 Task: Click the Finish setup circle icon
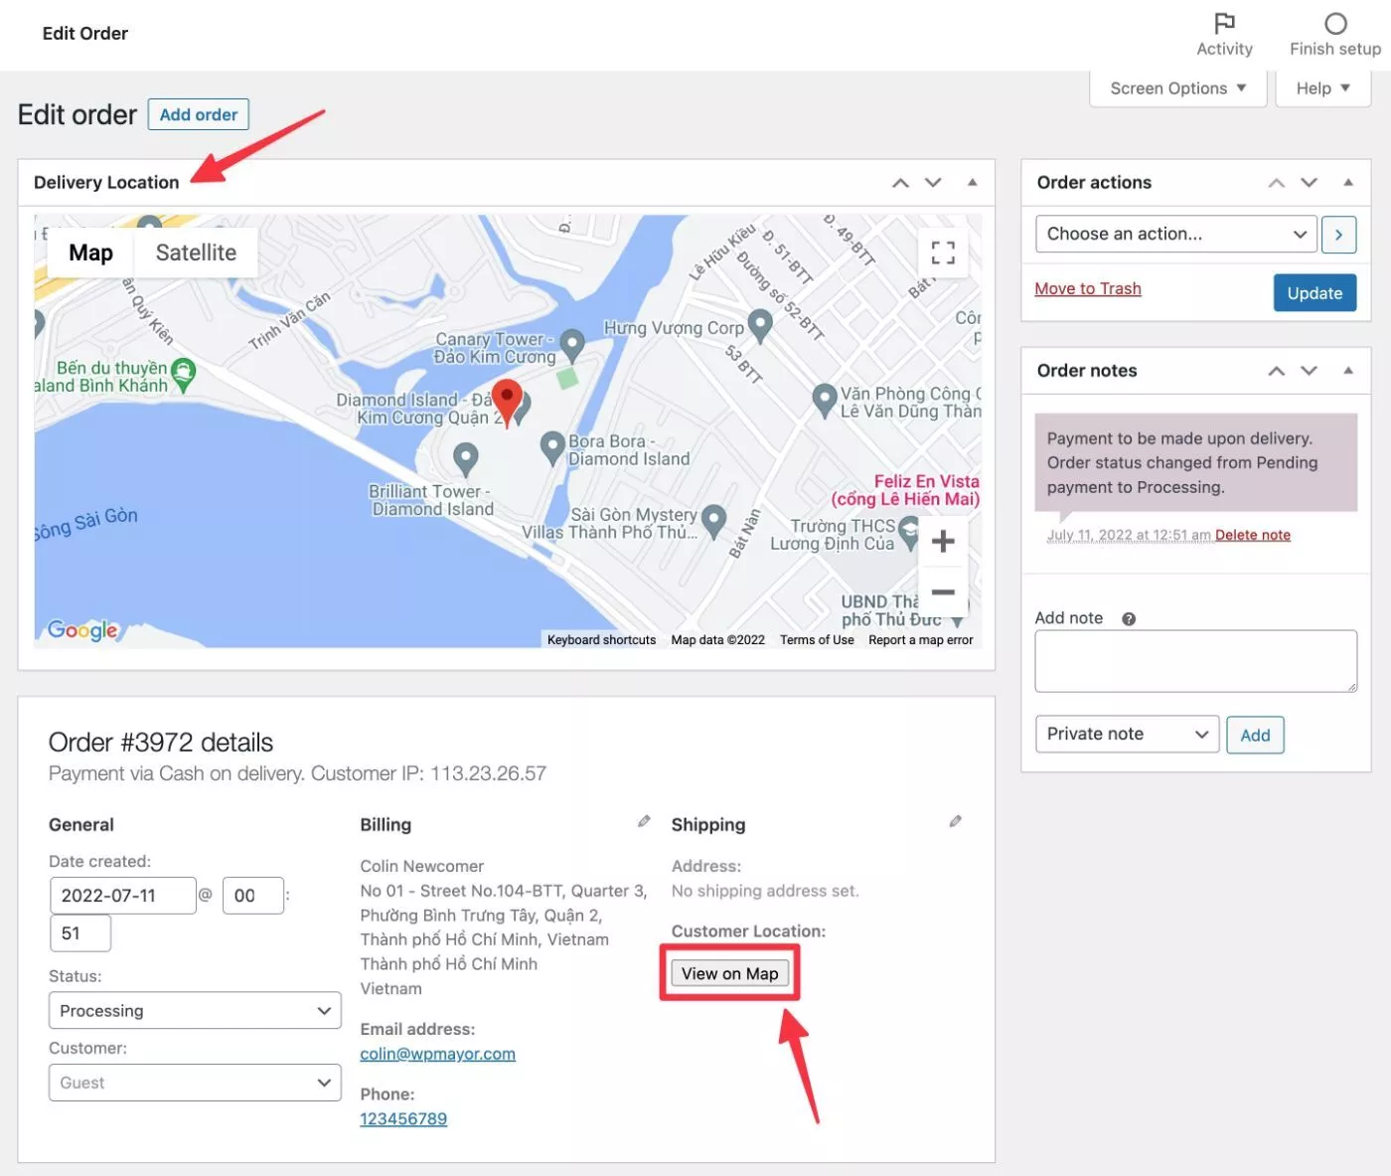(x=1335, y=23)
